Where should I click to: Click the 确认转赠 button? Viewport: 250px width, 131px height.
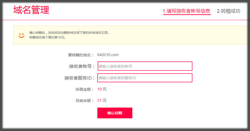pos(115,113)
